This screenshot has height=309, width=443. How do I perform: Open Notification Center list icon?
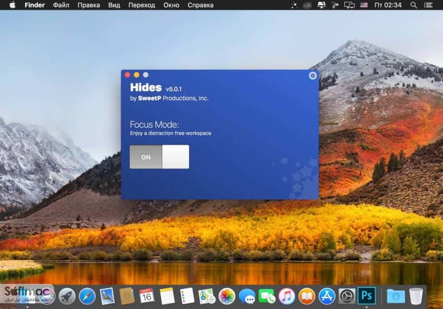(428, 5)
